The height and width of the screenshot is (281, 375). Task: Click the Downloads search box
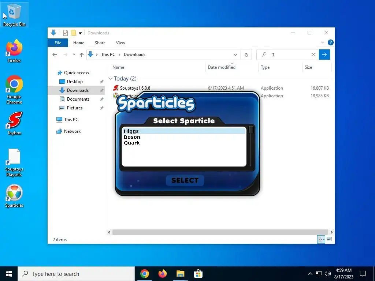click(x=287, y=55)
